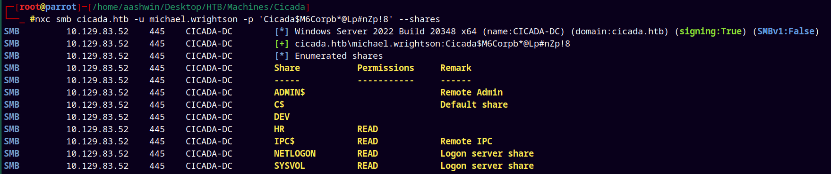Select the DEV share name

282,117
